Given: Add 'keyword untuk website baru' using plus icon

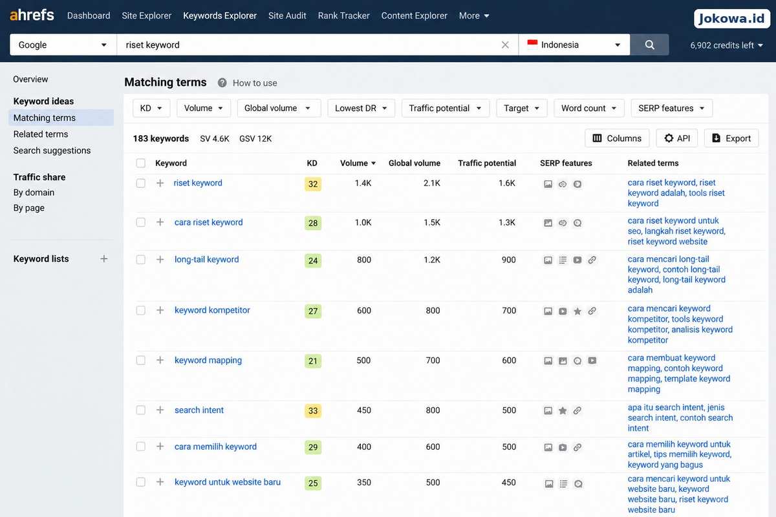Looking at the screenshot, I should pos(160,482).
